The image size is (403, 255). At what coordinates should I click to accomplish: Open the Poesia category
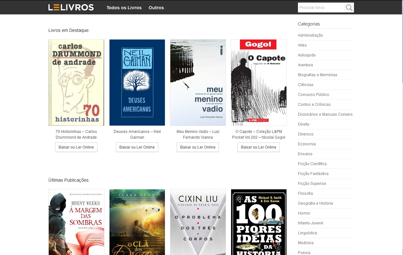tap(304, 252)
